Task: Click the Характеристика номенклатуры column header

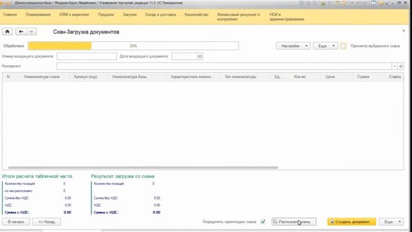Action: [x=193, y=77]
